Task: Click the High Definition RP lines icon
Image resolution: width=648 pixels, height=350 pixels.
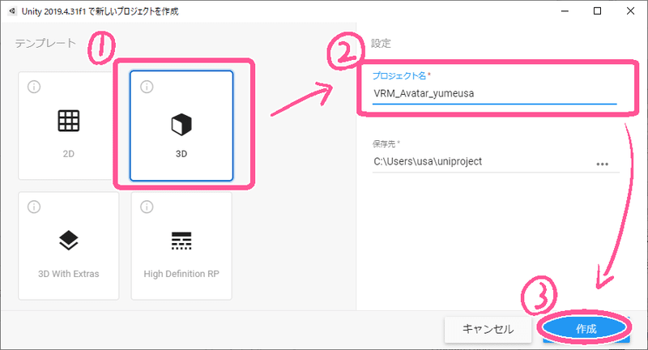Action: [x=181, y=241]
